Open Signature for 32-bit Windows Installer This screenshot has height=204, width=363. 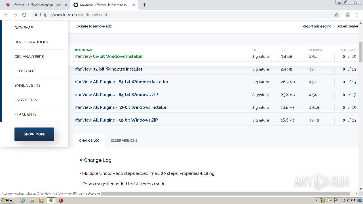pyautogui.click(x=261, y=69)
